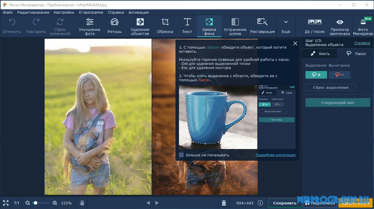This screenshot has height=209, width=374.
Task: Close the lasso hint popup
Action: tap(295, 43)
